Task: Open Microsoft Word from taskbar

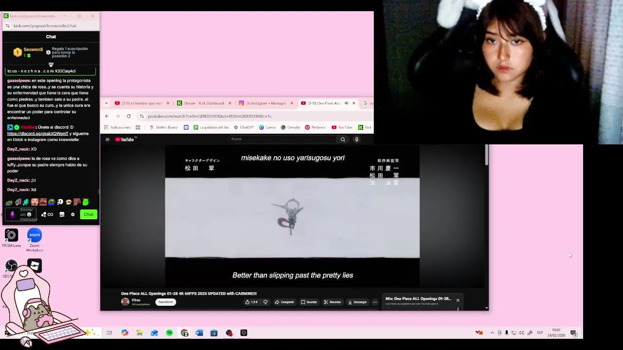Action: pyautogui.click(x=199, y=333)
